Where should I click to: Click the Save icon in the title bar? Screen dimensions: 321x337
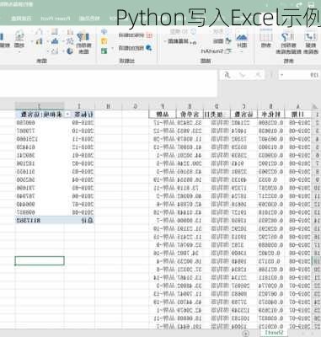point(311,4)
